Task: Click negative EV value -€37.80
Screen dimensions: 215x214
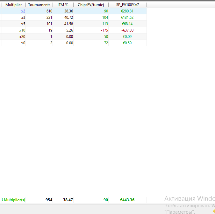Action: pos(127,30)
